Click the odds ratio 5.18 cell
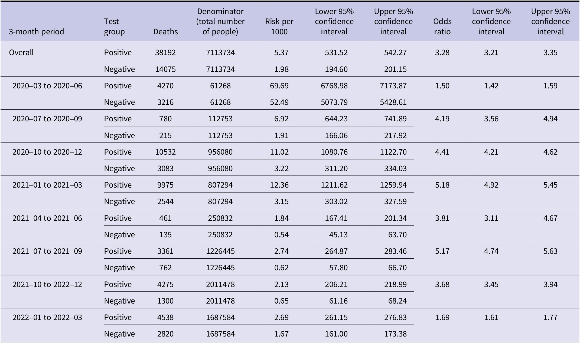Image resolution: width=580 pixels, height=343 pixels. pos(442,185)
